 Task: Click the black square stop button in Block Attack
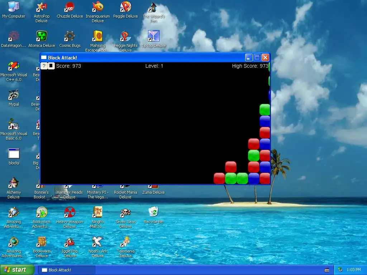pyautogui.click(x=51, y=66)
